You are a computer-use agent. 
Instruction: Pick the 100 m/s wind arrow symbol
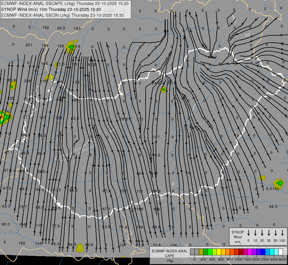click(x=282, y=233)
